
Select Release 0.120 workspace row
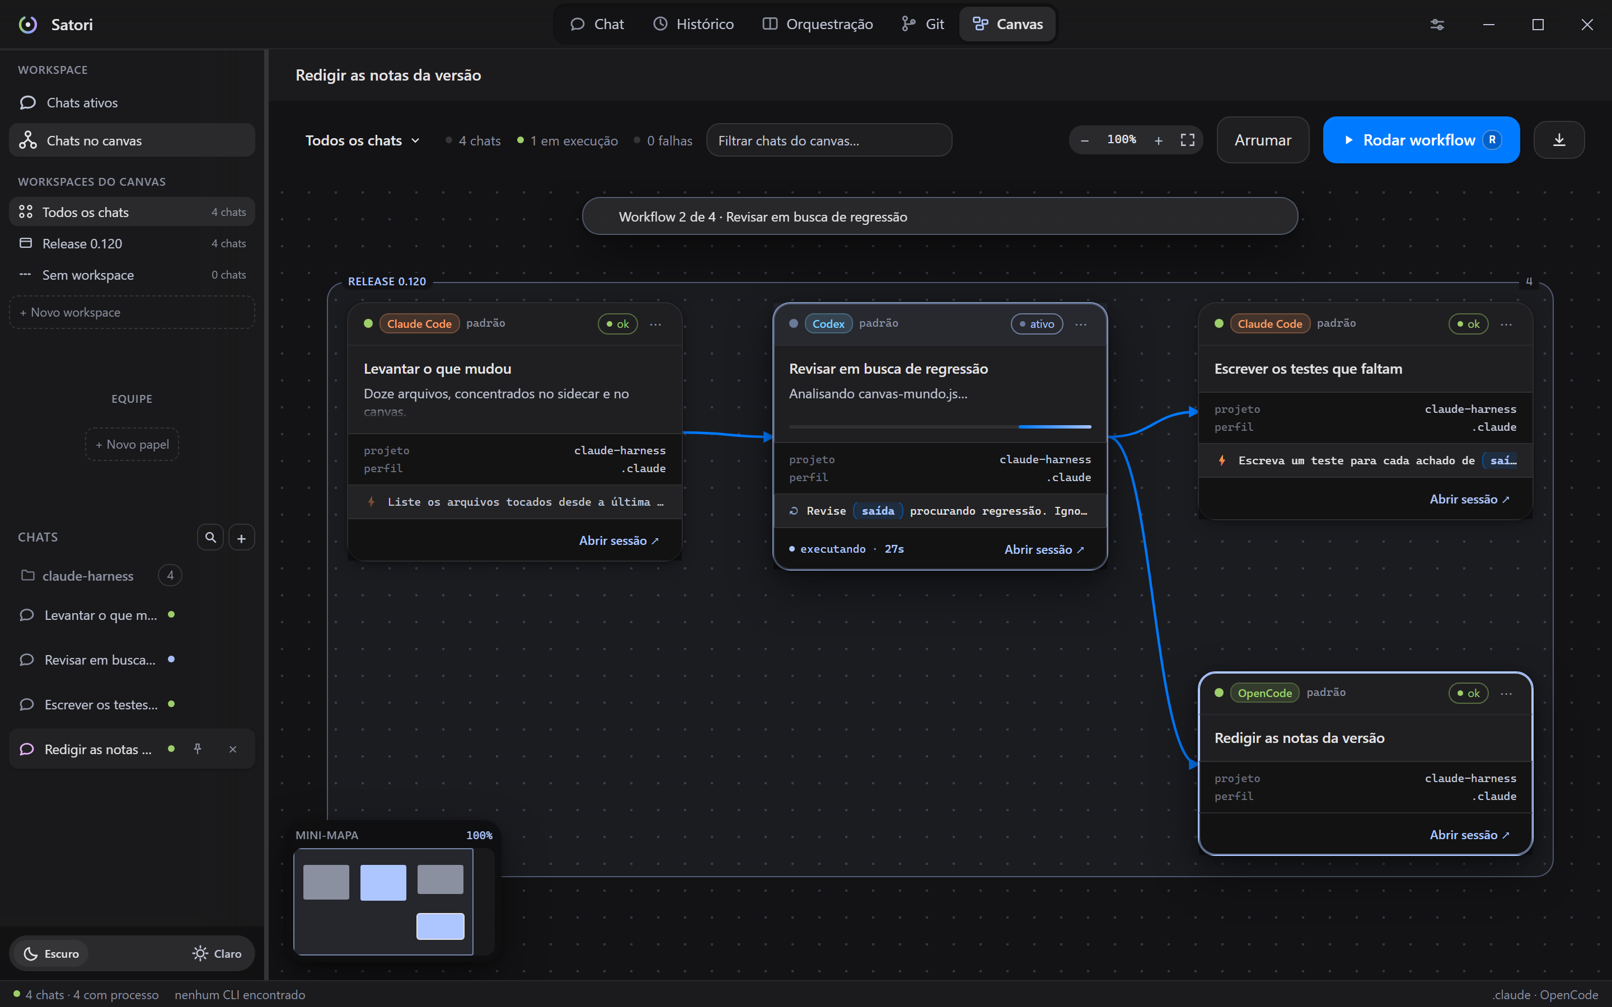tap(132, 243)
